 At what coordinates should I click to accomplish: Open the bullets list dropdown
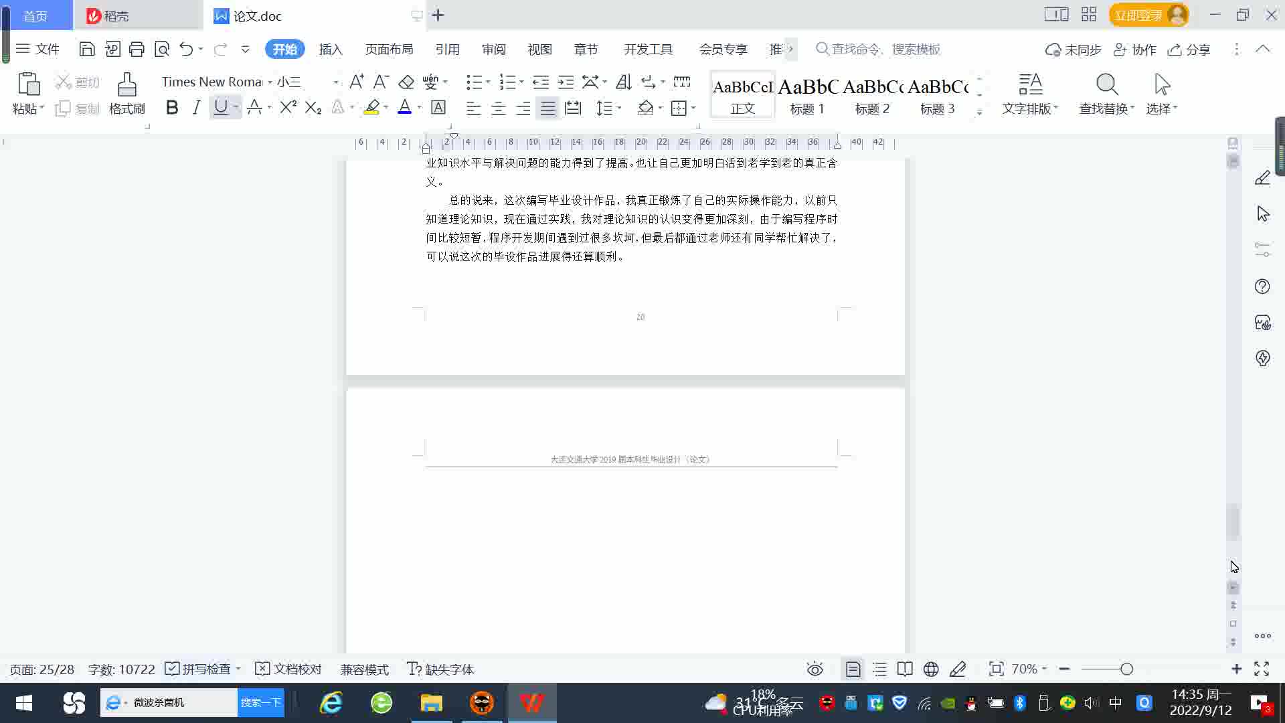pyautogui.click(x=488, y=82)
